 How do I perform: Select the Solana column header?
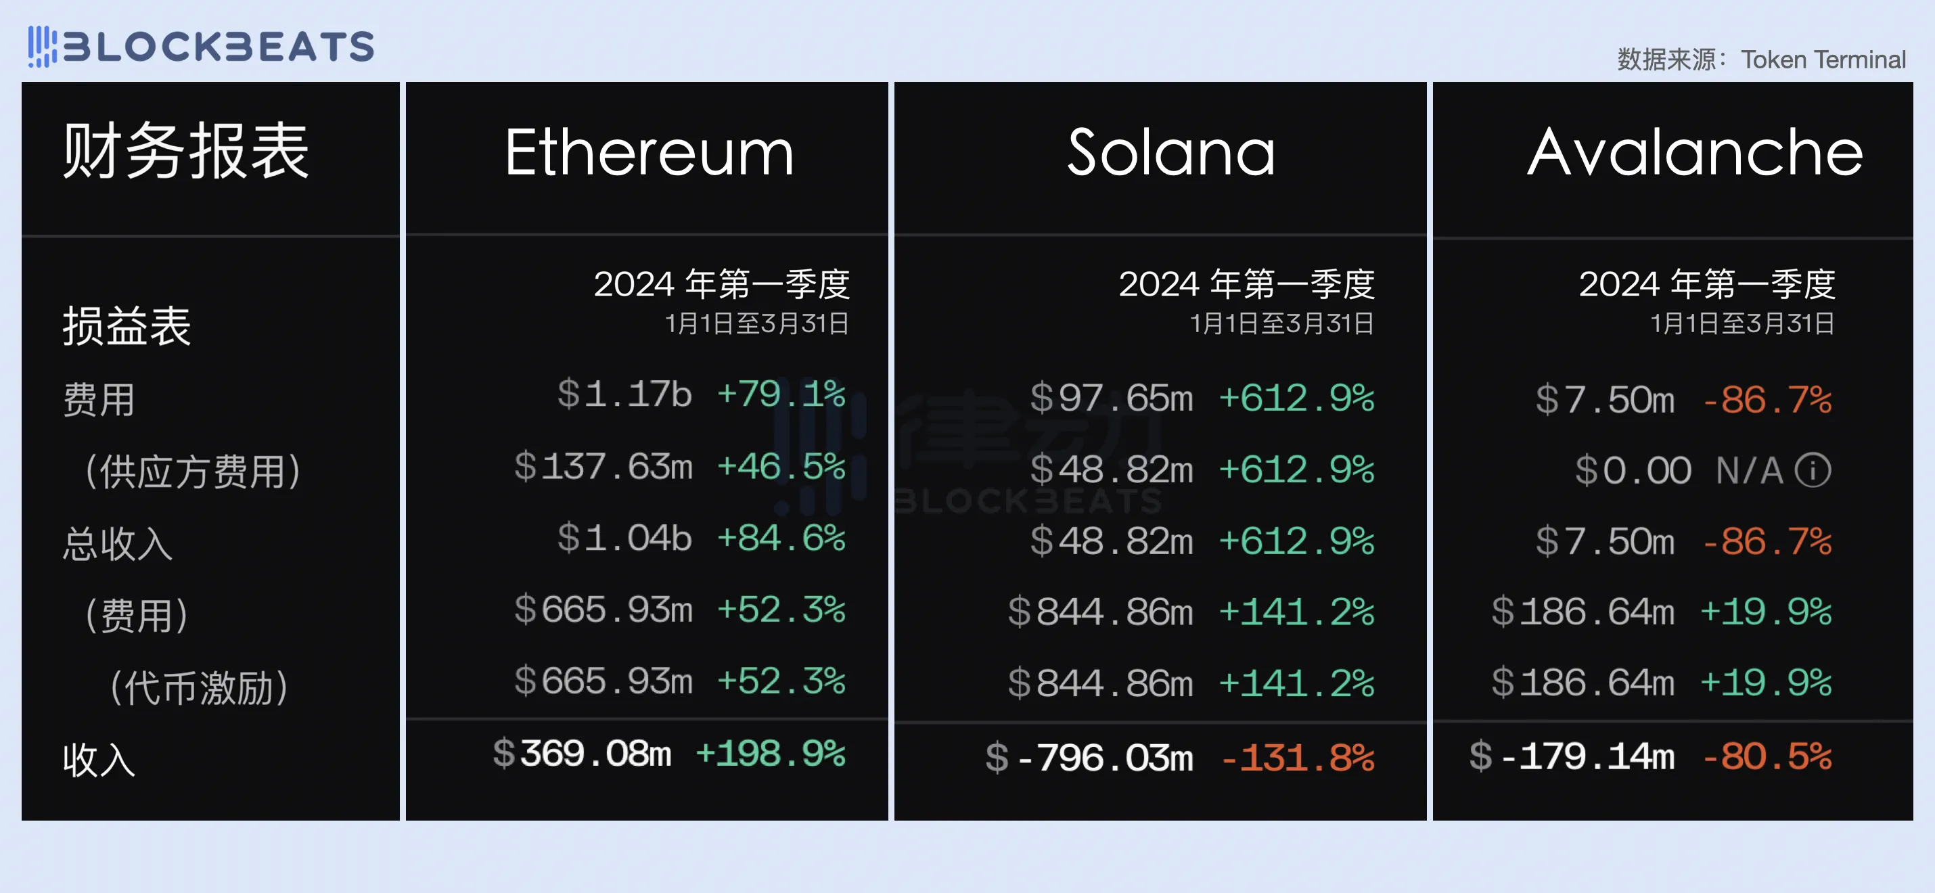tap(1170, 153)
